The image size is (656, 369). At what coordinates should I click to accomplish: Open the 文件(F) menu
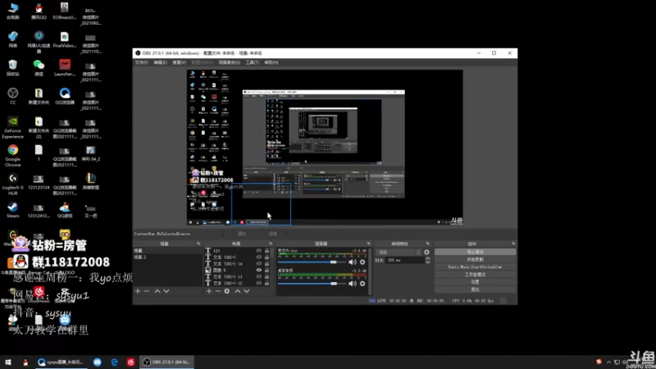[141, 62]
